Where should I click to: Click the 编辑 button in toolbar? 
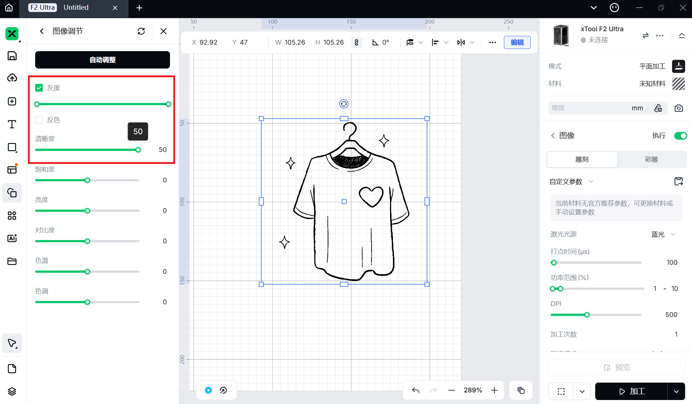[x=517, y=42]
